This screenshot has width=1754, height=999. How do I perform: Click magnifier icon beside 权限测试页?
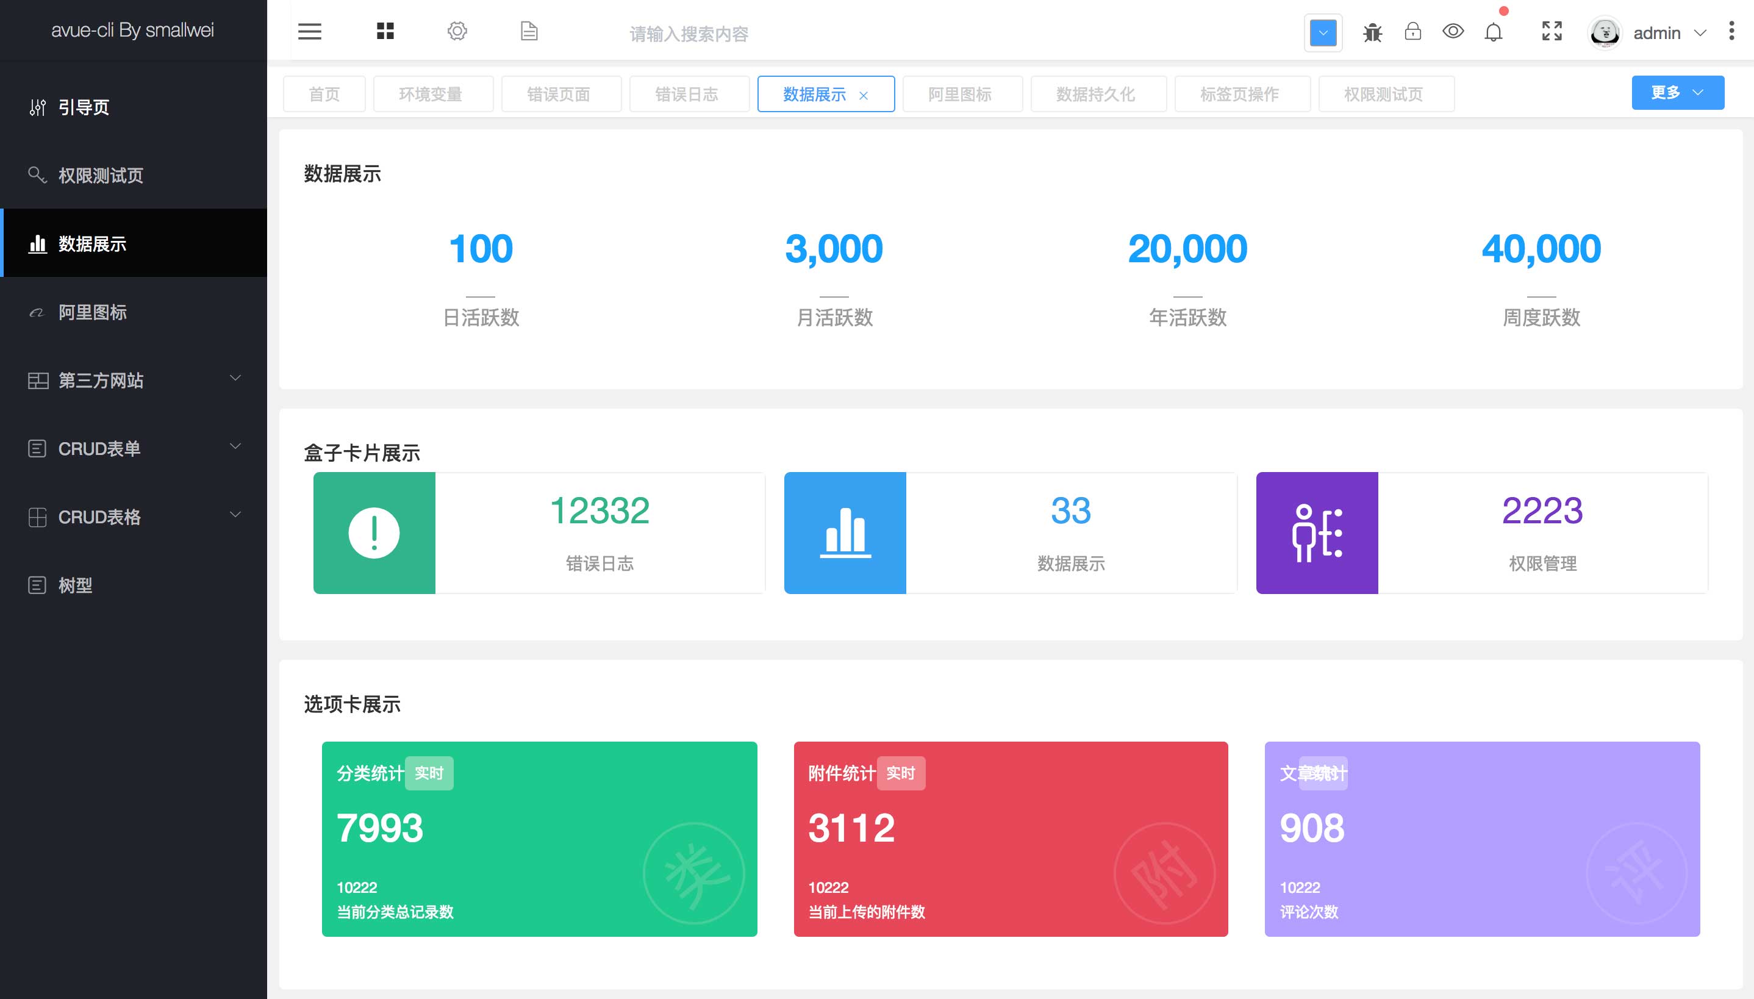pos(37,175)
